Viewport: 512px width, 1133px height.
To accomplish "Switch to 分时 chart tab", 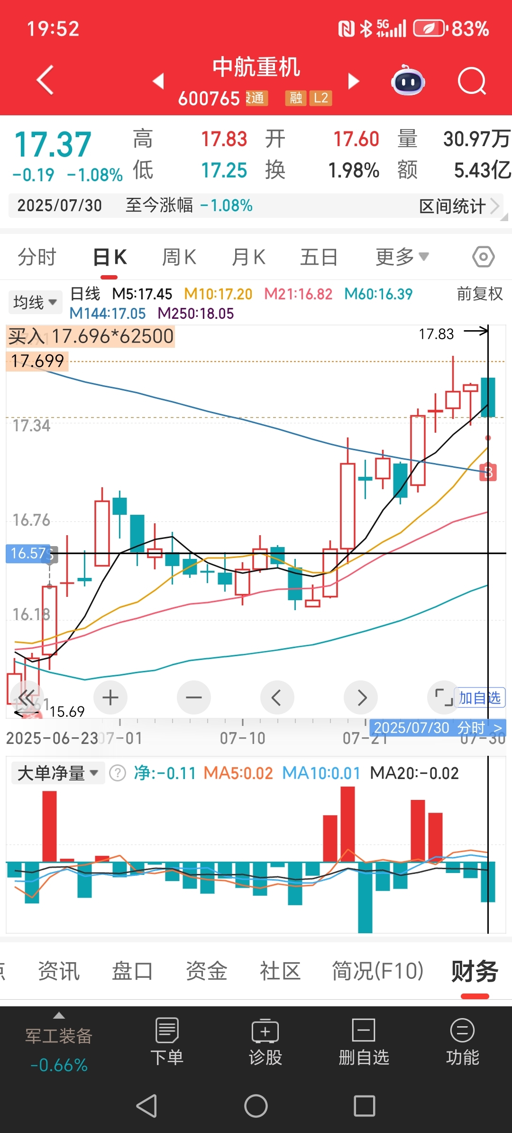I will (x=37, y=257).
